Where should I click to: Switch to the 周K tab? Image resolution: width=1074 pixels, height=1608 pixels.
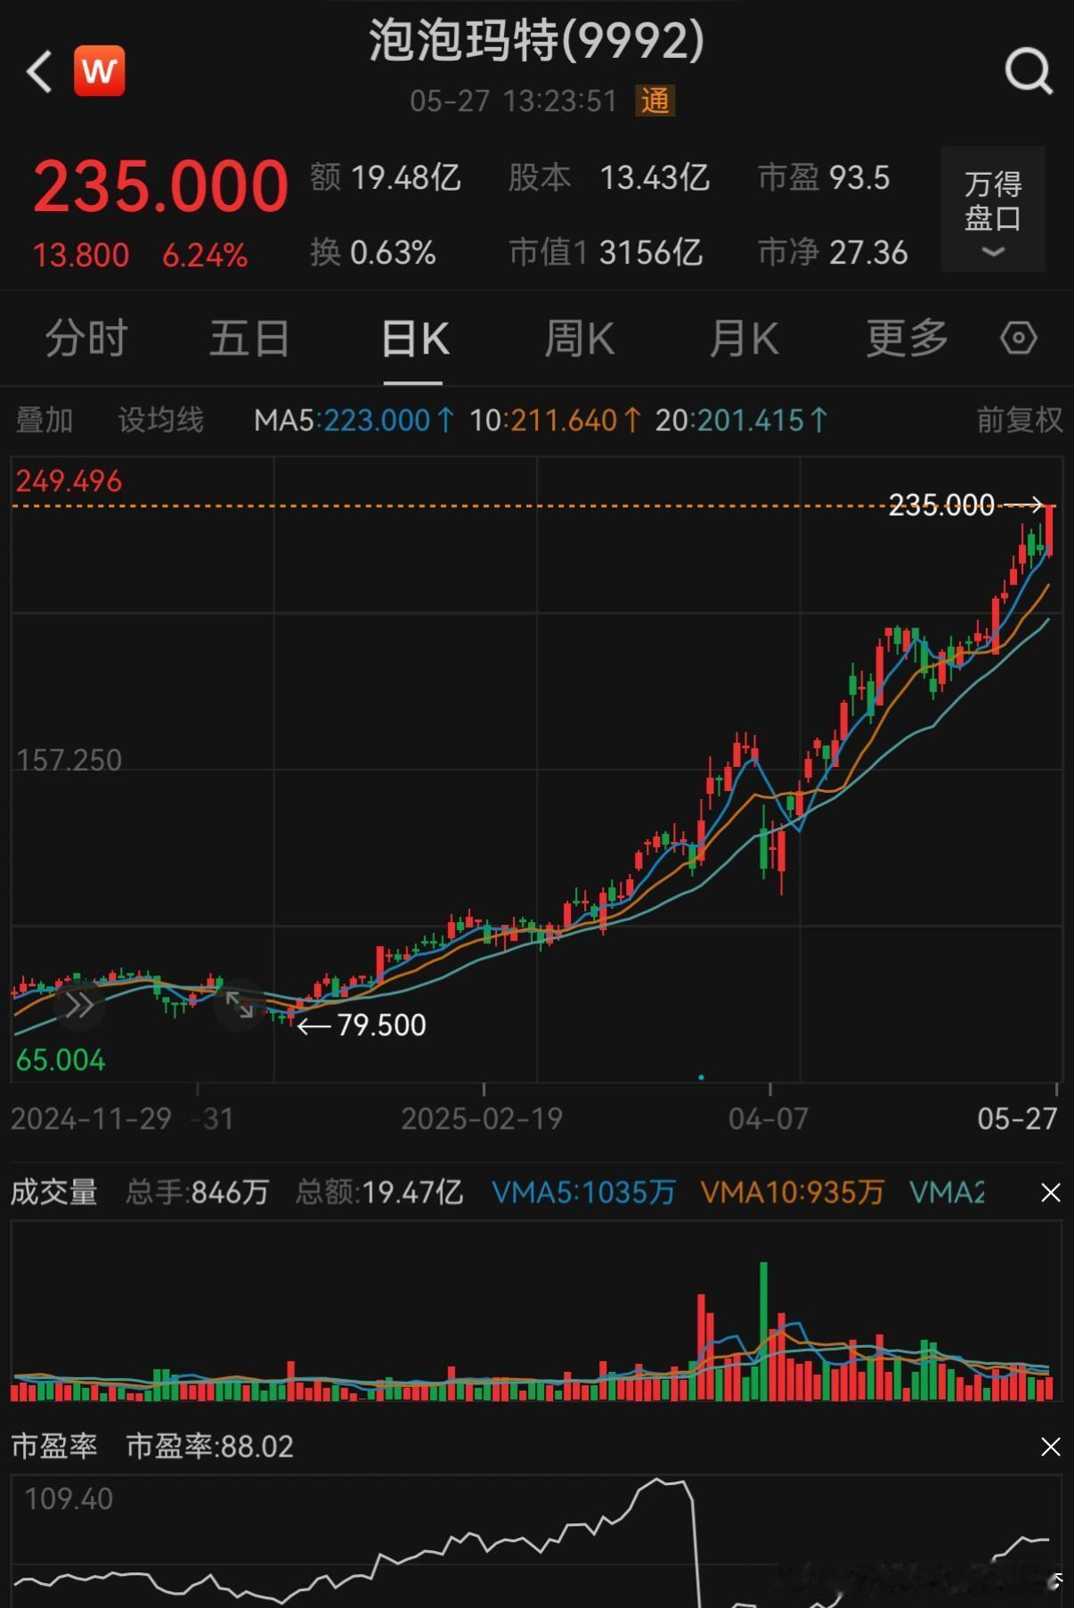[x=579, y=339]
